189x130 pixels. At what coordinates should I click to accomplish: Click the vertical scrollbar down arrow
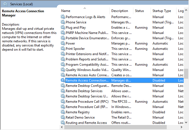click(x=186, y=122)
